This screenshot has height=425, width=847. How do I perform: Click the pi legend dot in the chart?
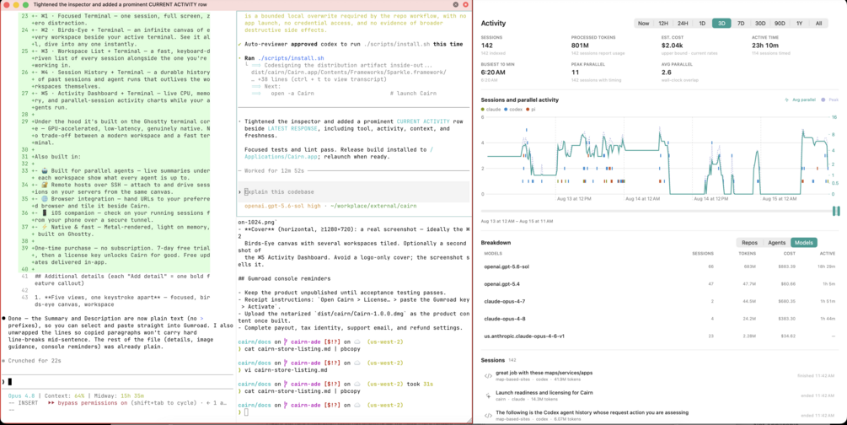(528, 110)
